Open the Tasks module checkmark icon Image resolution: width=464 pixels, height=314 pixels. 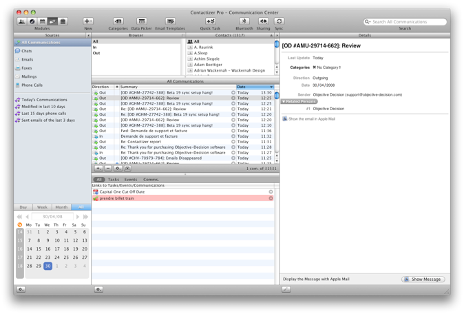[32, 21]
